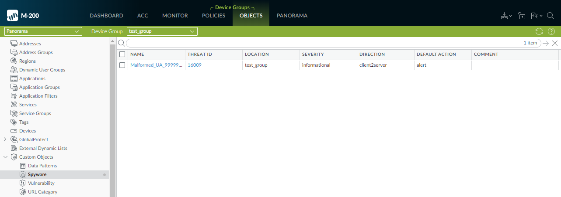
Task: Switch to the MONITOR tab
Action: (x=175, y=16)
